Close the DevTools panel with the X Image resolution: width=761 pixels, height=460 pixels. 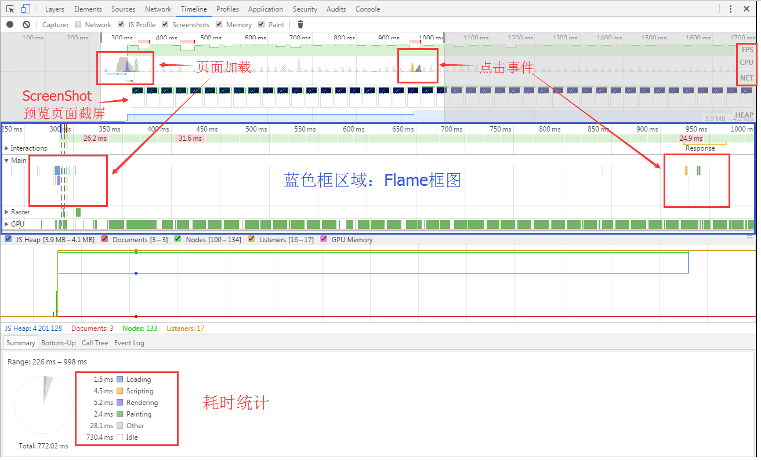click(x=747, y=9)
